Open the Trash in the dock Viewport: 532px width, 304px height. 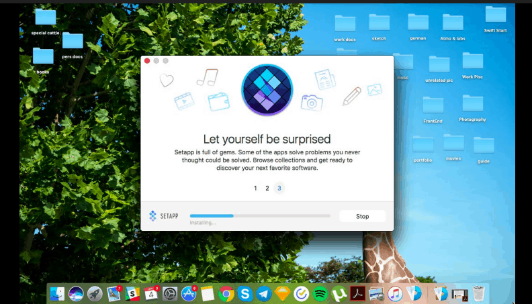click(x=478, y=293)
